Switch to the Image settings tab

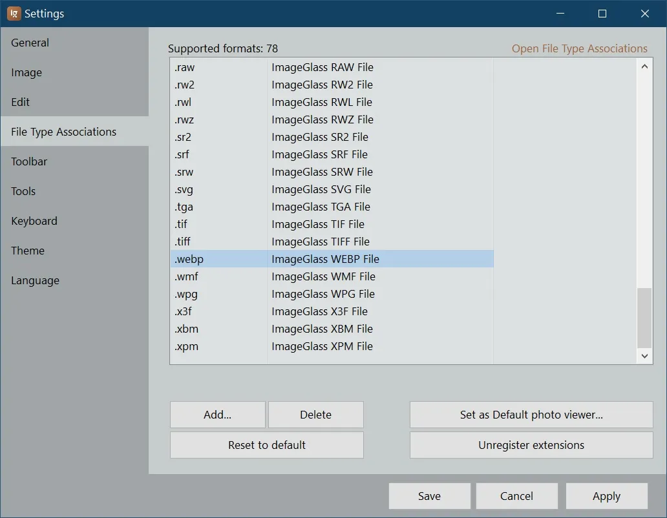coord(74,72)
